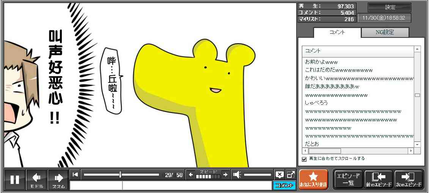Screen dimensions: 429x193
Task: Add to favorites with star button
Action: tap(313, 179)
